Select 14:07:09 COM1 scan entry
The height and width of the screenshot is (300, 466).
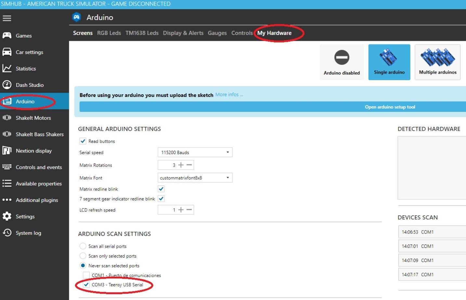432,260
